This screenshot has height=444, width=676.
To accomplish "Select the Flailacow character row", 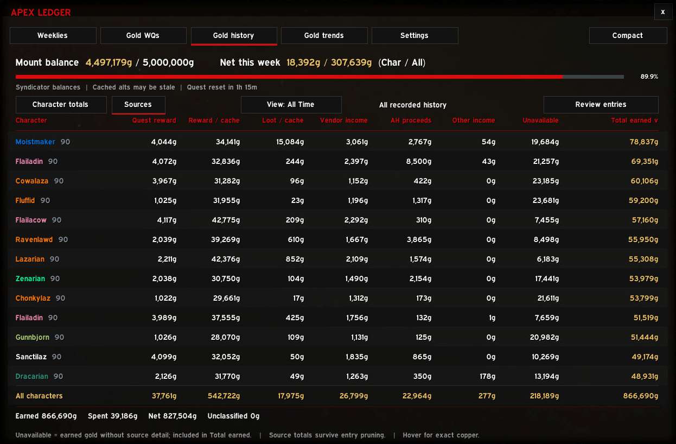I will click(337, 220).
